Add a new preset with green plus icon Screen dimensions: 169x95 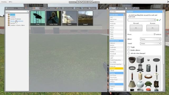(x=157, y=20)
